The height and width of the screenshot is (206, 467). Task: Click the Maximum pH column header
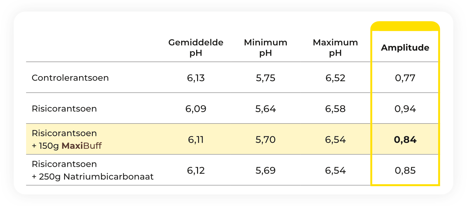tap(335, 48)
